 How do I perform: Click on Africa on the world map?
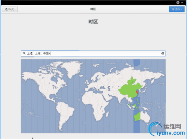point(95,104)
